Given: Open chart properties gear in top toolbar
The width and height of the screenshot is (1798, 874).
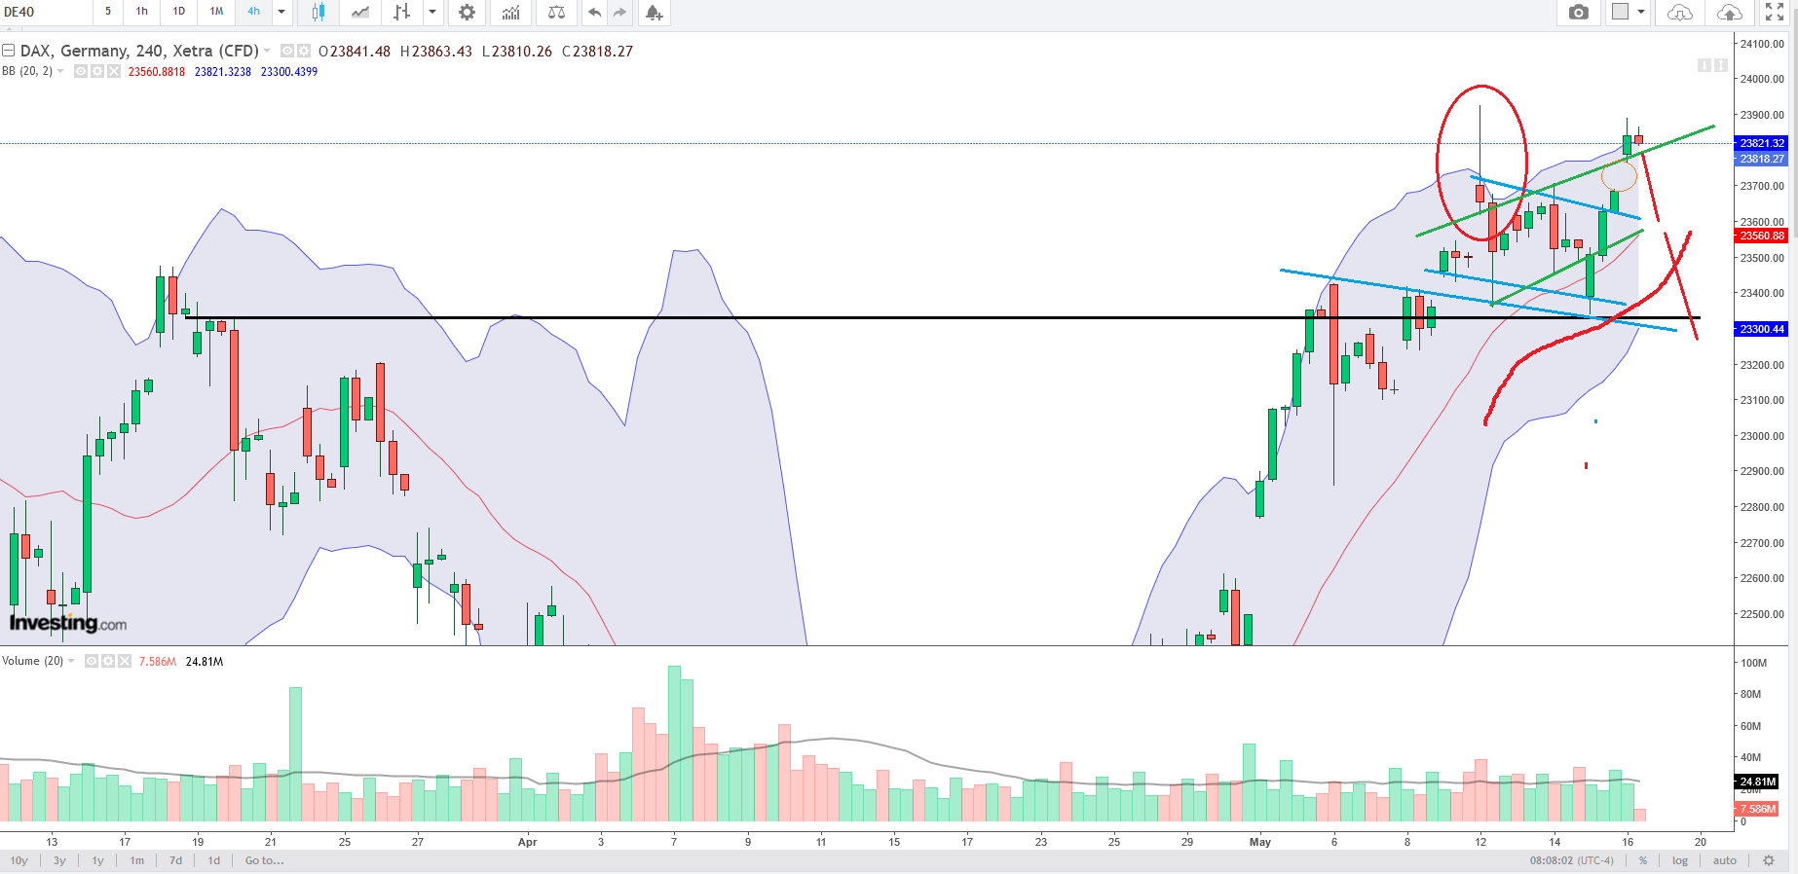Looking at the screenshot, I should pos(467,12).
